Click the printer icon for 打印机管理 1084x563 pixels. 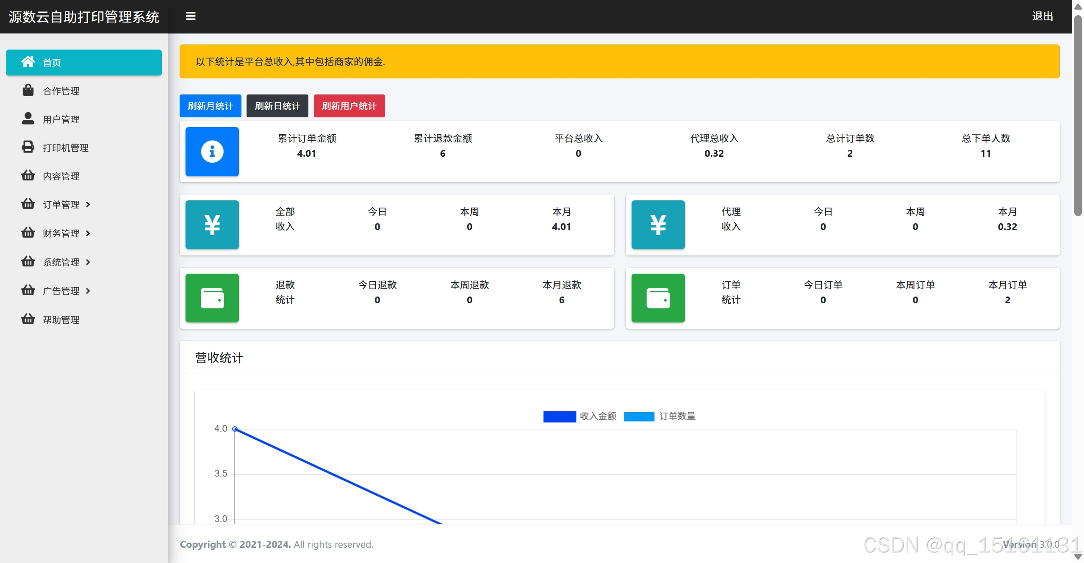(x=28, y=147)
